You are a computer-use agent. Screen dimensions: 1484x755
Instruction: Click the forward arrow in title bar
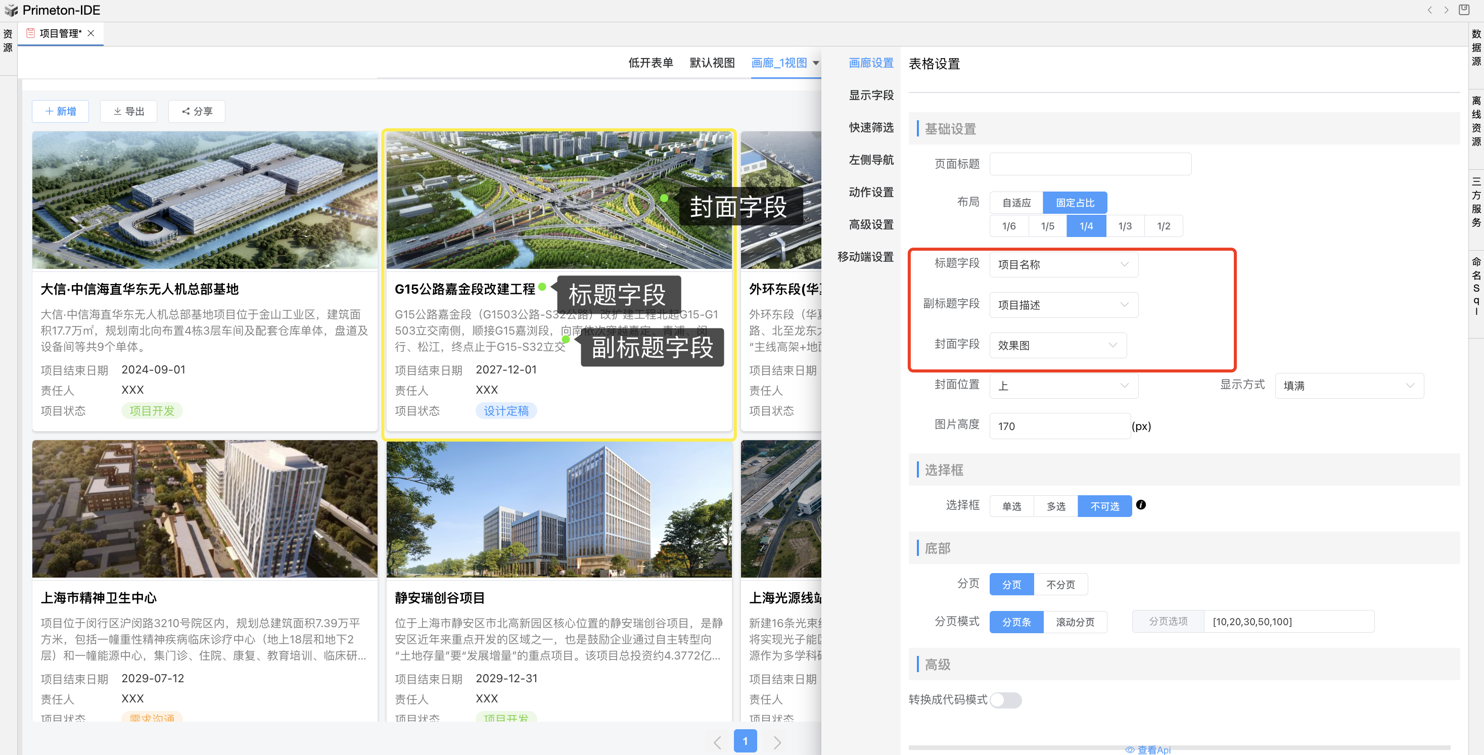tap(1446, 10)
